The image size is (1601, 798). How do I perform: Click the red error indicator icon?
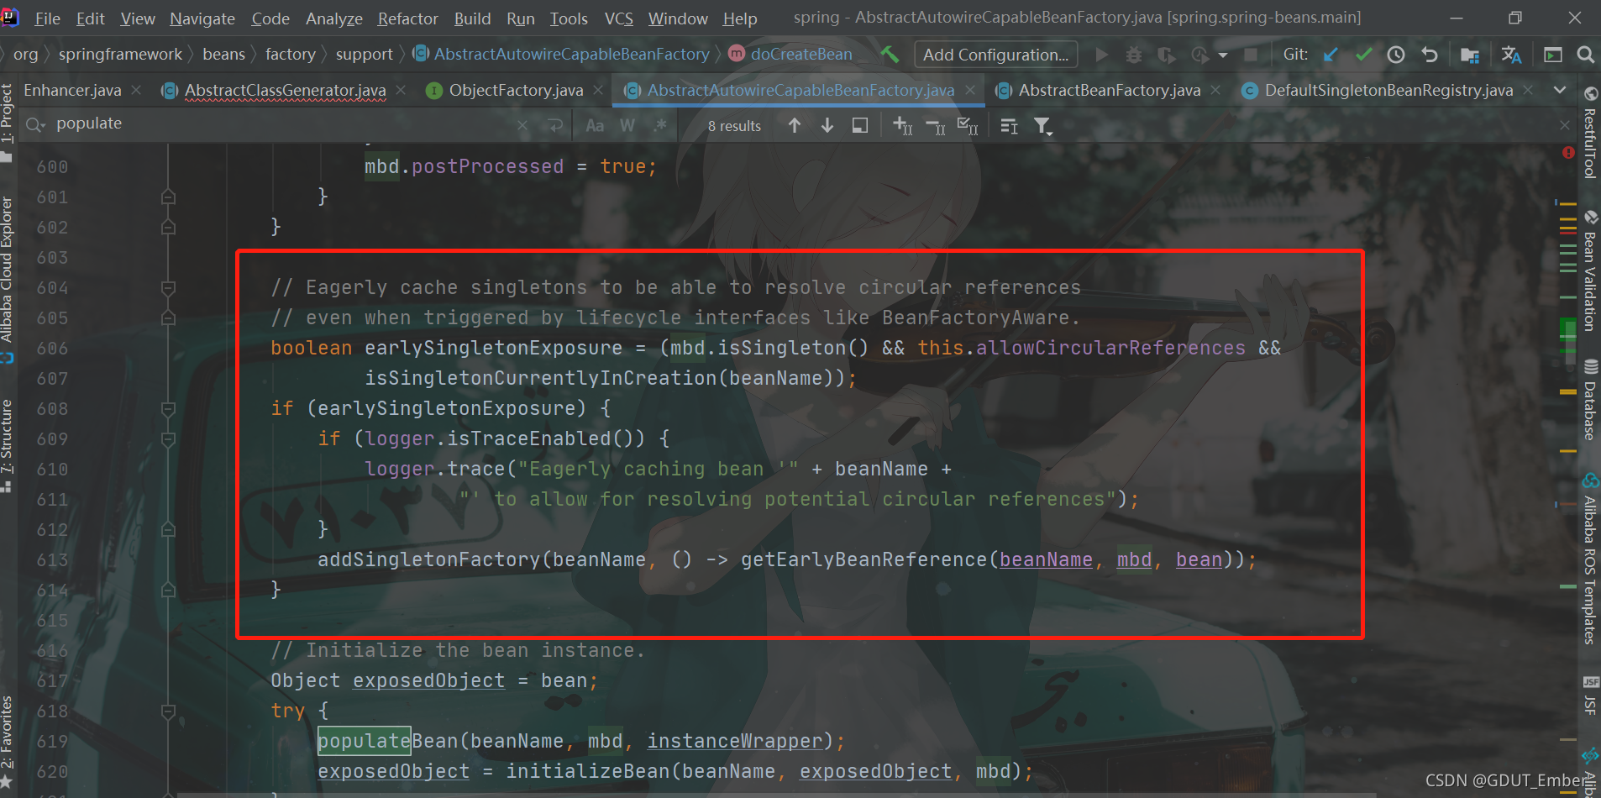pos(1568,153)
